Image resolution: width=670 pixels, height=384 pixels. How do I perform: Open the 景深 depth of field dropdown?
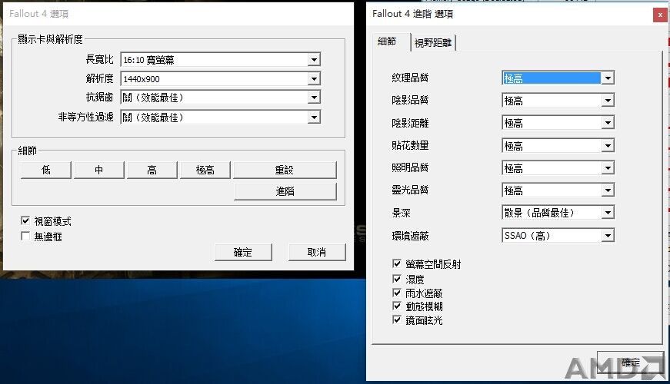tap(558, 213)
